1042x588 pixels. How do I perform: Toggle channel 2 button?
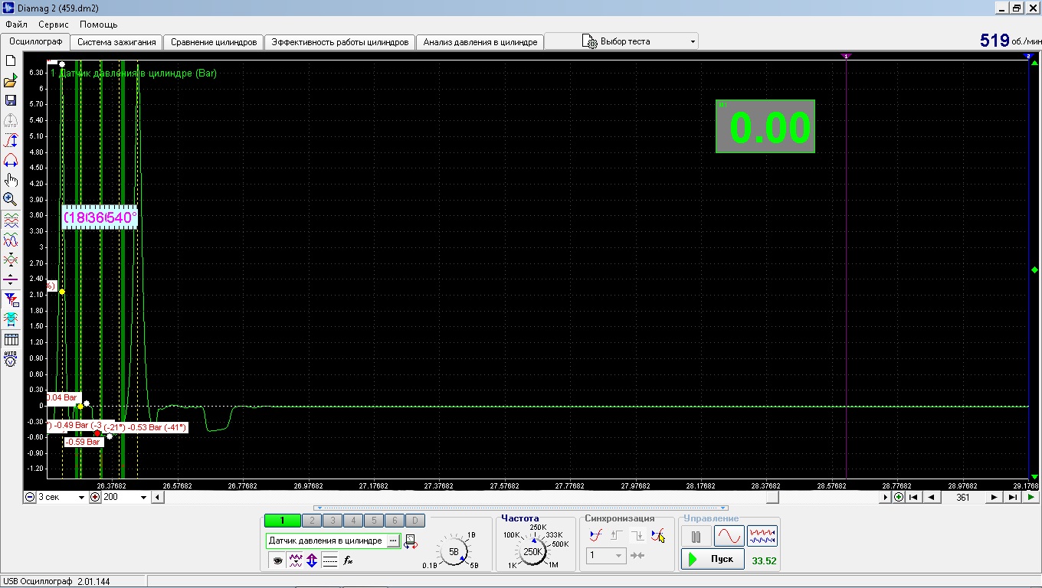click(312, 521)
